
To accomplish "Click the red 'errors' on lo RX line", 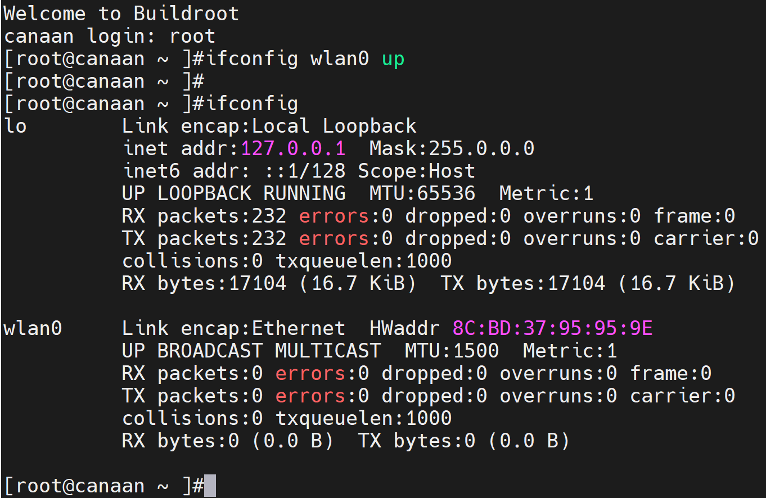I will [334, 216].
